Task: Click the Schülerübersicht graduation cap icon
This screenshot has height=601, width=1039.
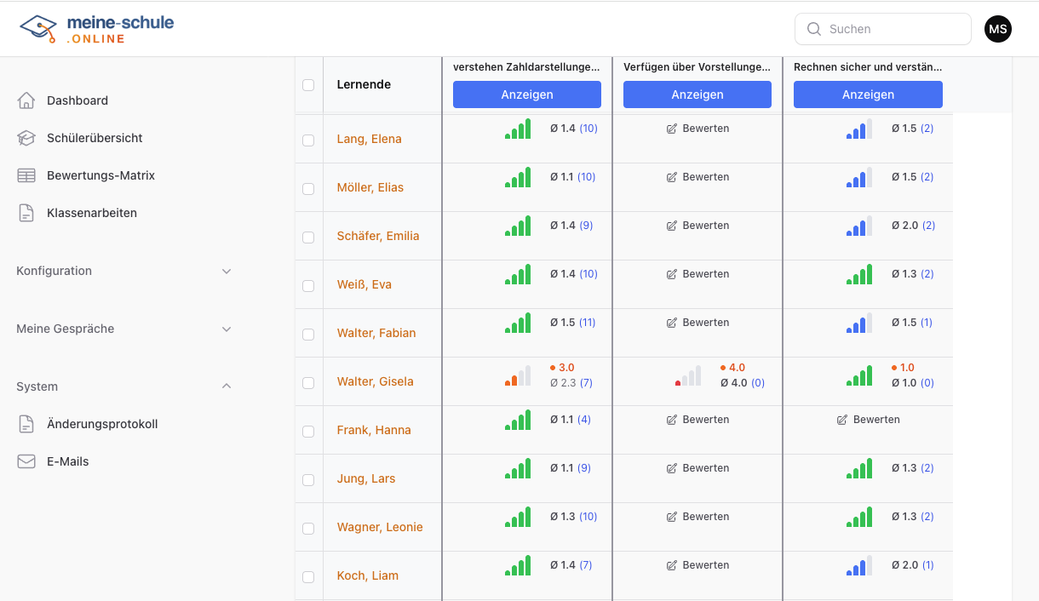Action: coord(26,138)
